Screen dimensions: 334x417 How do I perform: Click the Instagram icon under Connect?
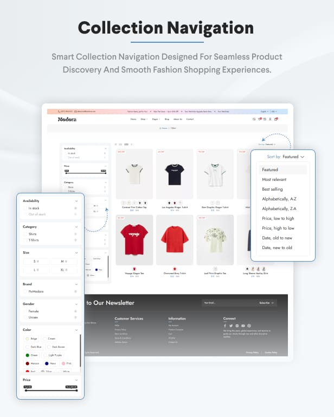(237, 326)
